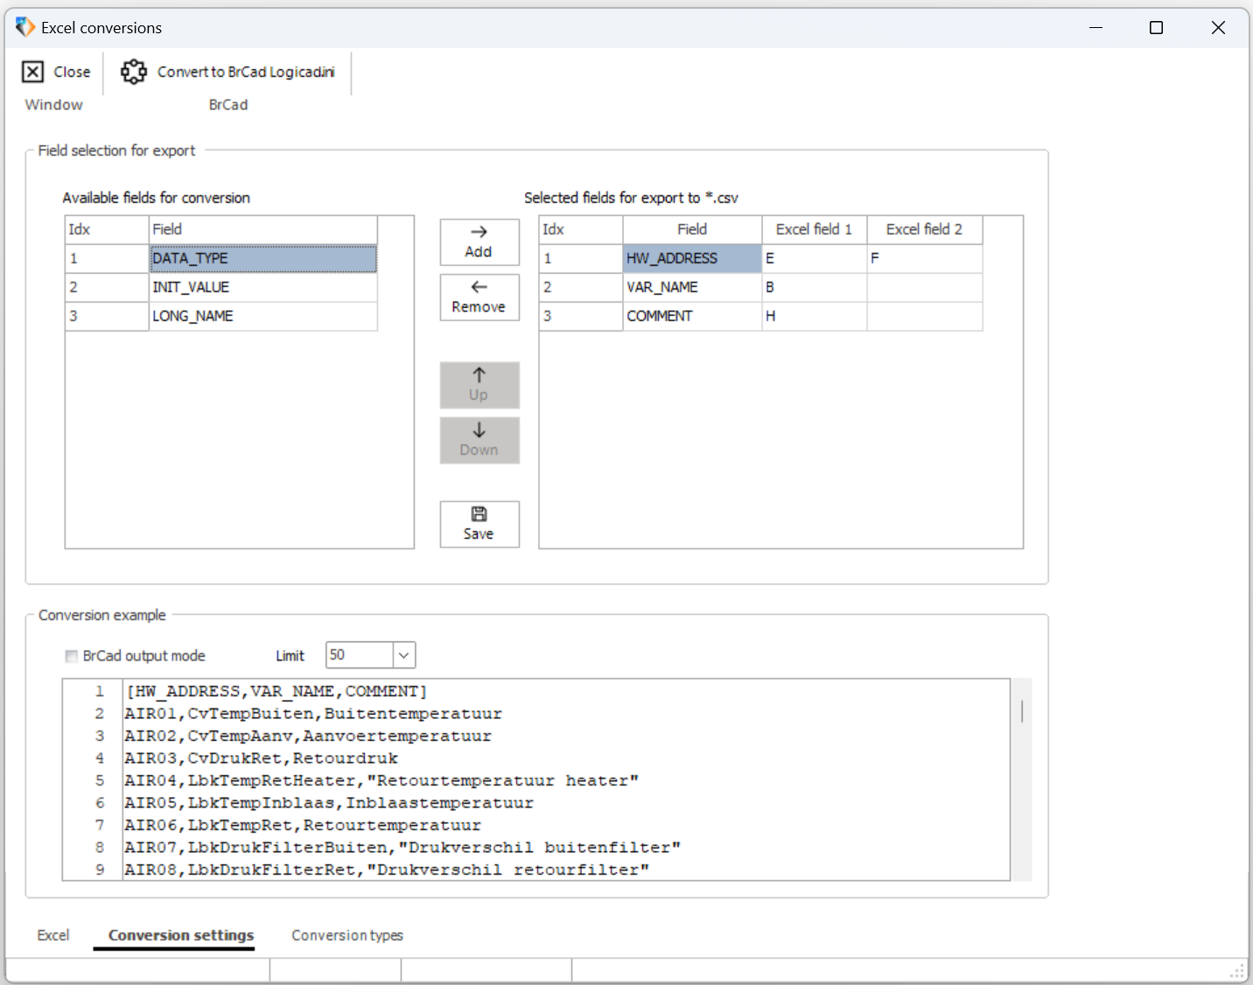This screenshot has height=985, width=1253.
Task: Click the Close window toolbar icon
Action: point(32,72)
